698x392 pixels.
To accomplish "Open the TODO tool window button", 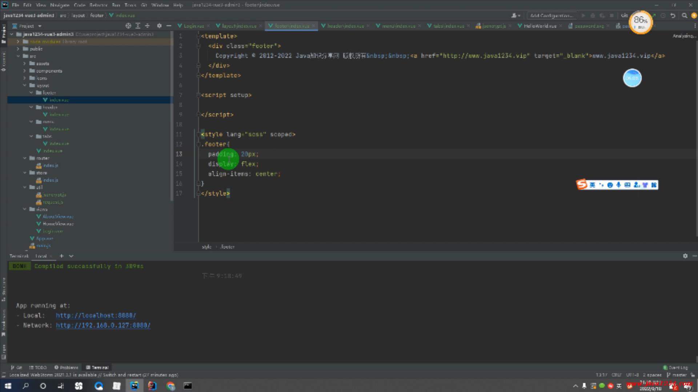I will (x=38, y=367).
